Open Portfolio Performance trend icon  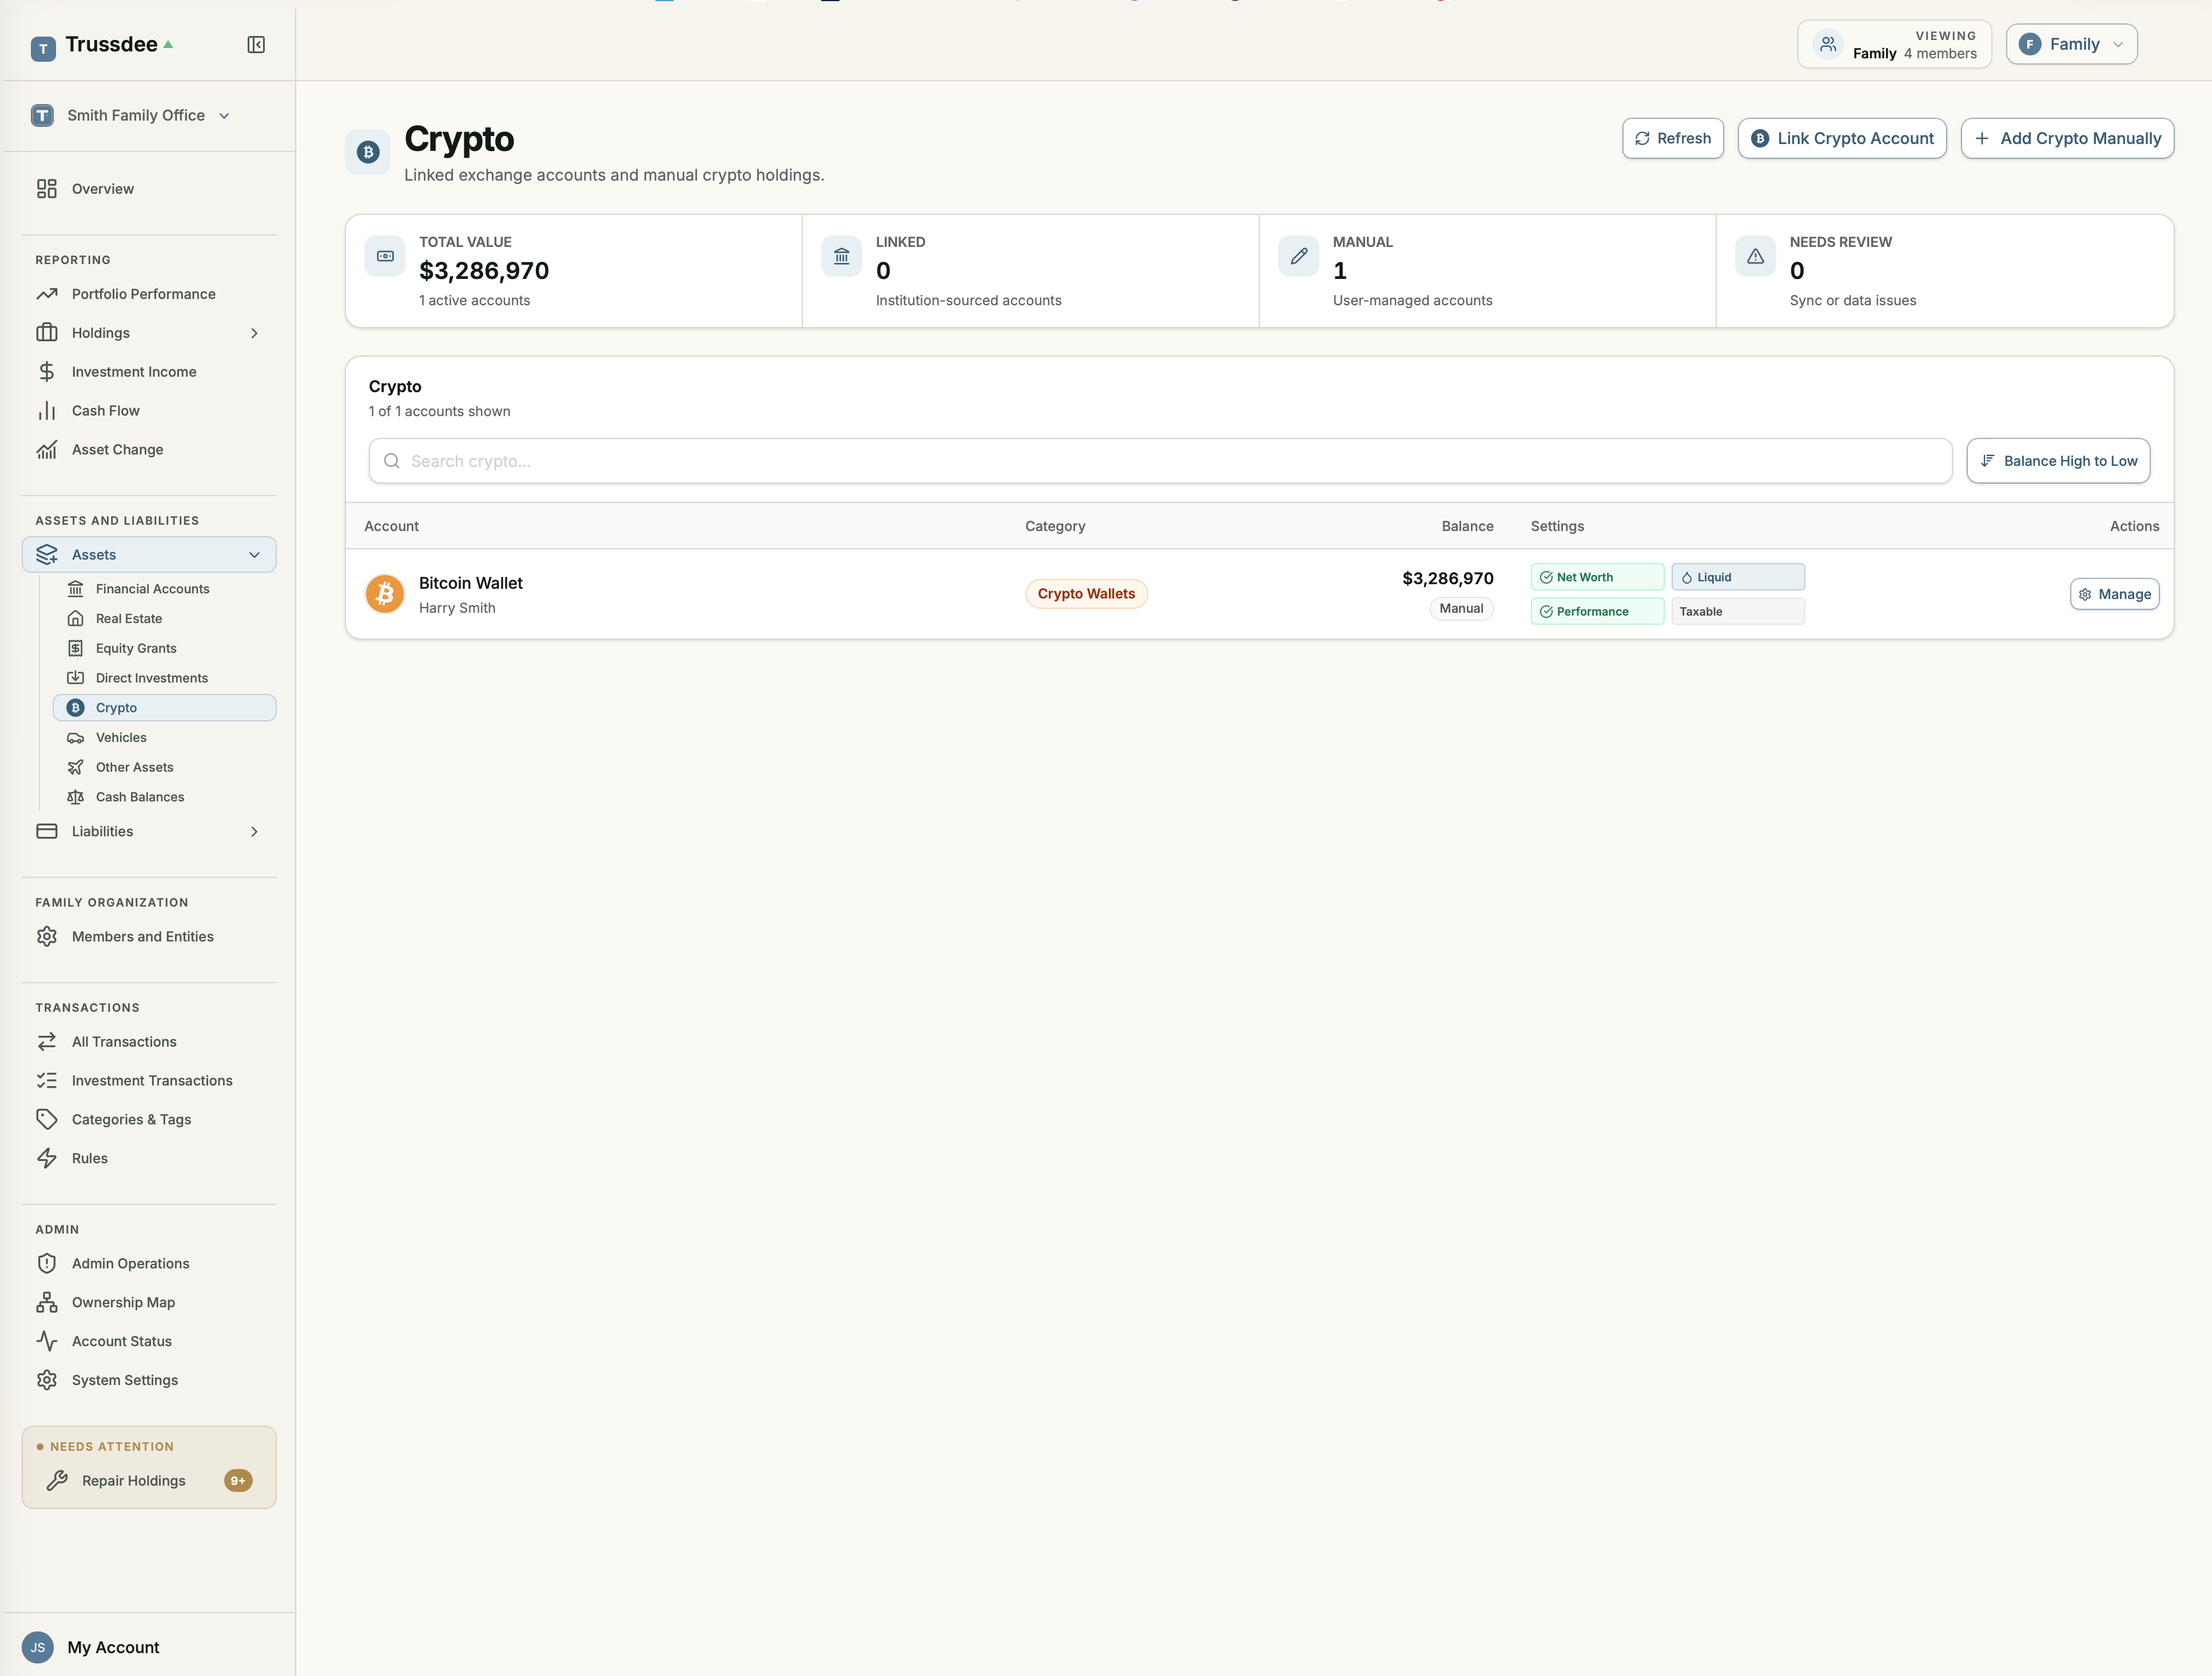click(47, 294)
